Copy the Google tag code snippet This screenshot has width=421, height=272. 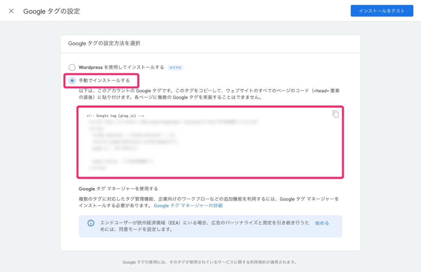[x=335, y=114]
